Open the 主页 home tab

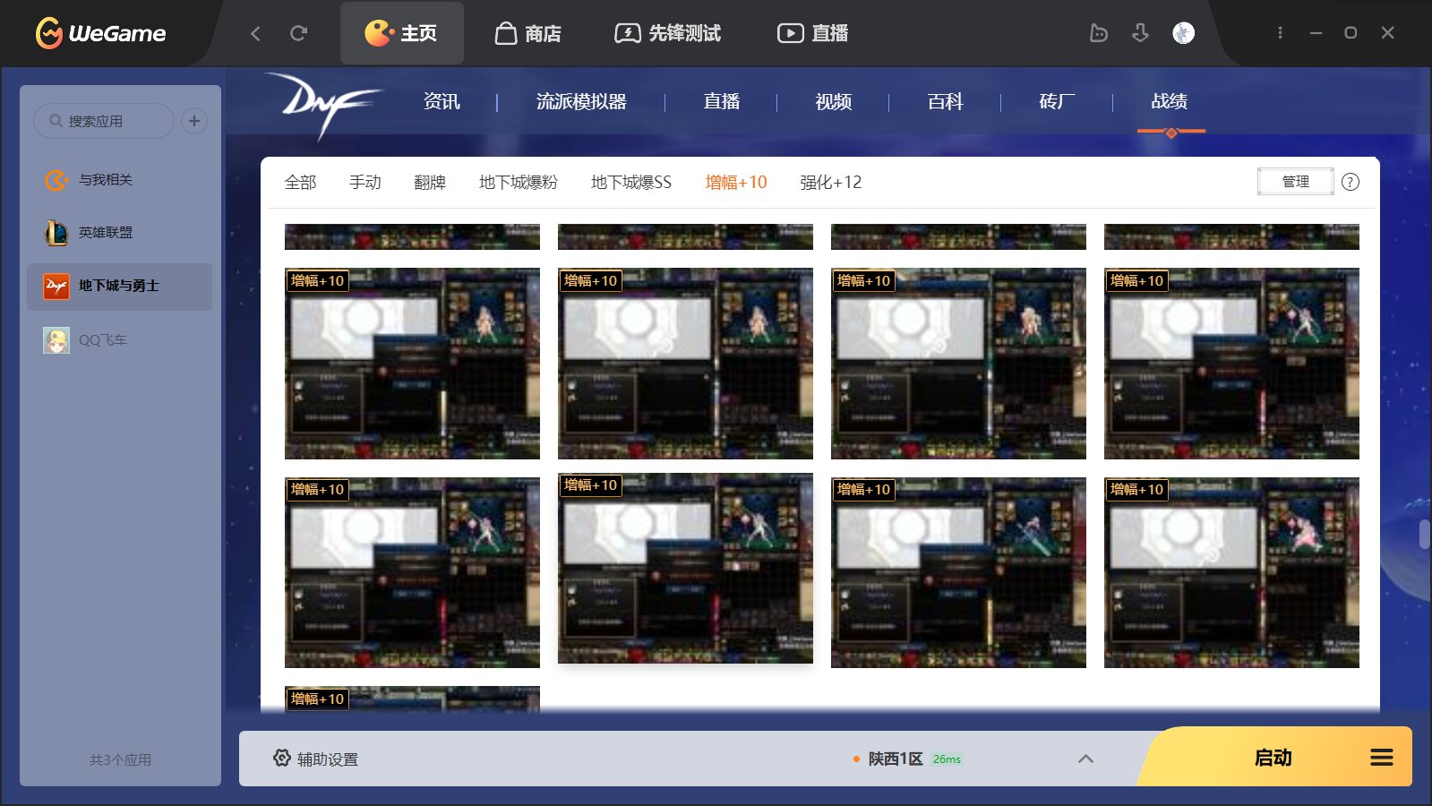click(x=401, y=33)
